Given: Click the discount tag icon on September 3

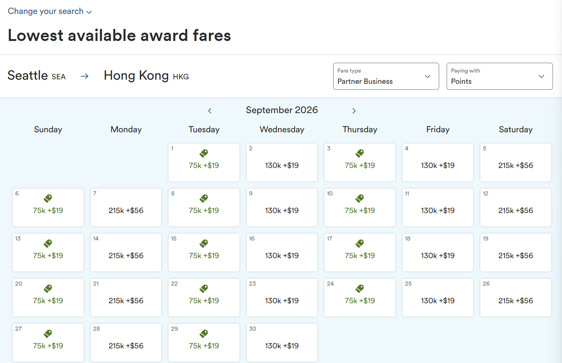Looking at the screenshot, I should click(x=360, y=153).
